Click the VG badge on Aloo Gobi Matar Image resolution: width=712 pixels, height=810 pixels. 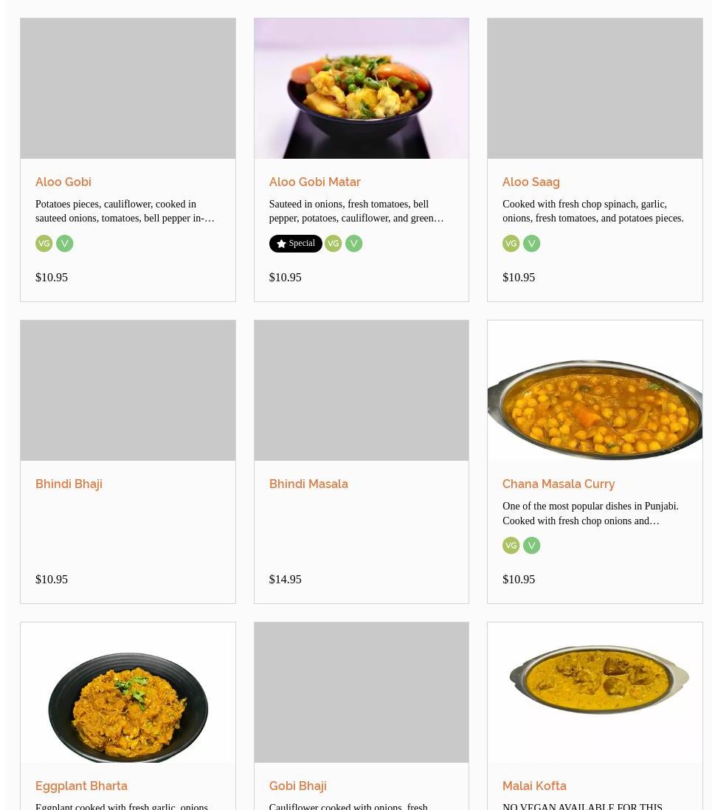click(333, 244)
